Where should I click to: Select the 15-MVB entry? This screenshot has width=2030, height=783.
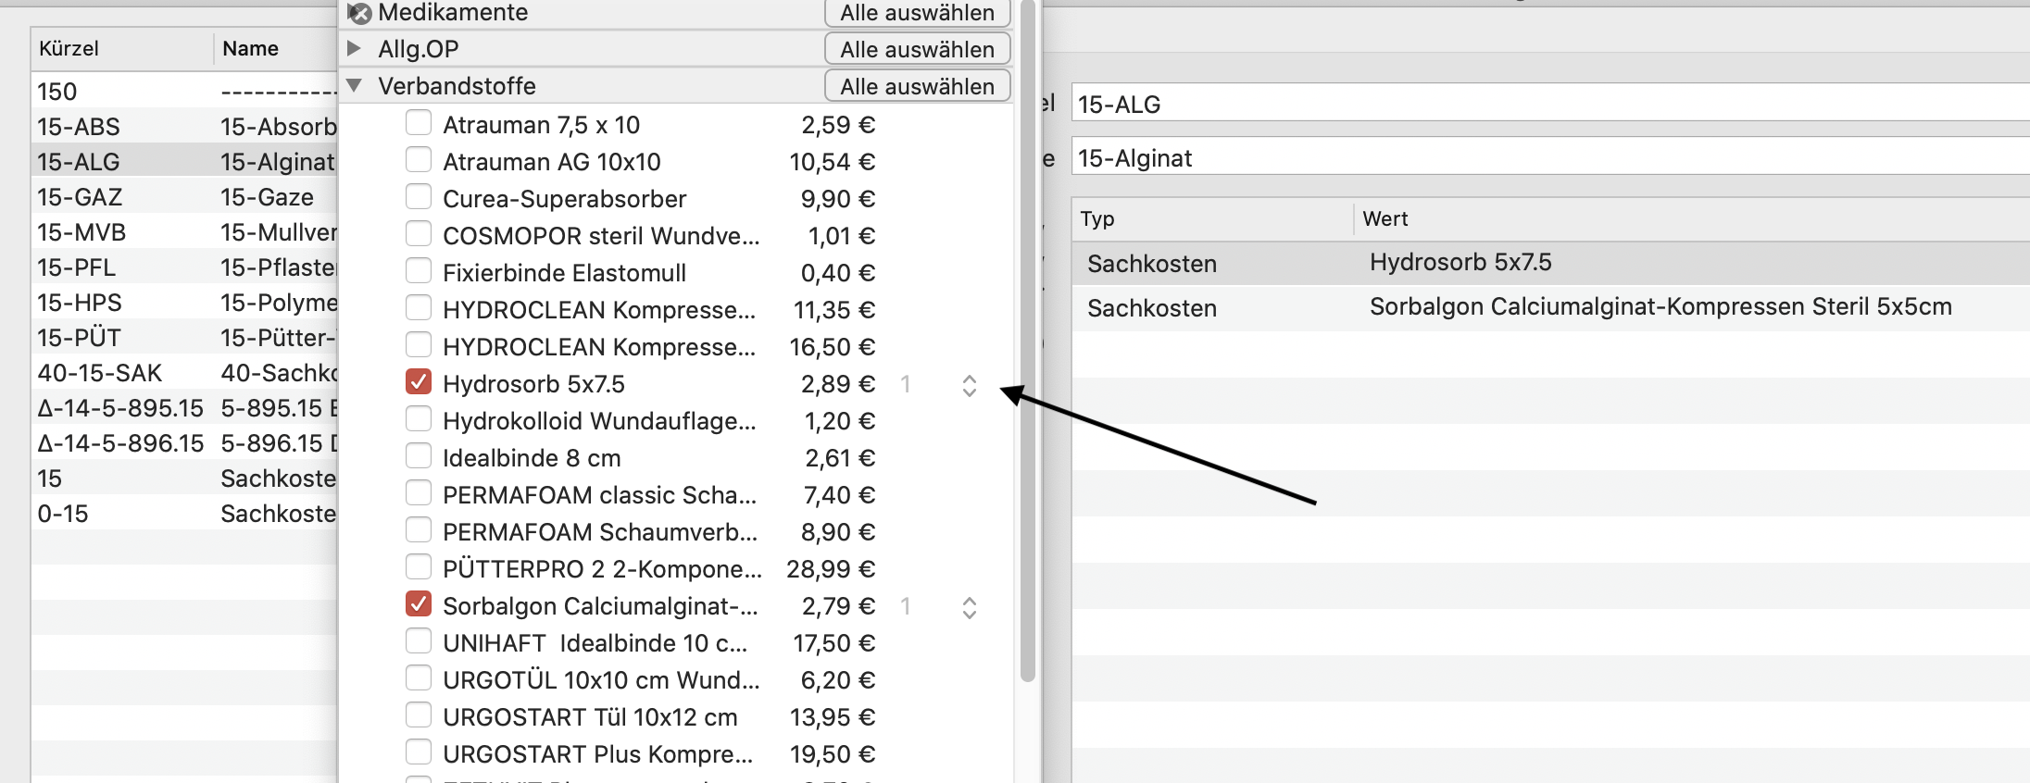pos(184,232)
